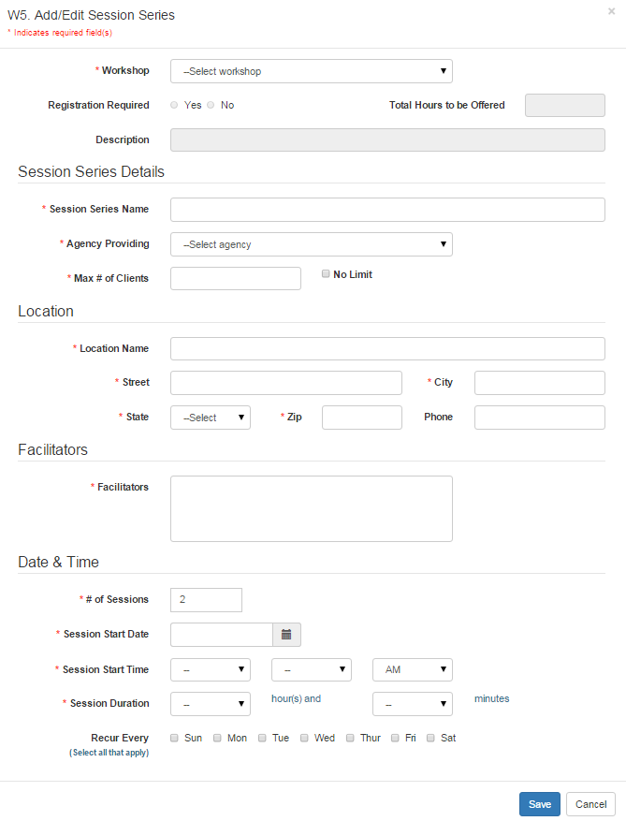Toggle the Sun recurrence checkbox

click(174, 738)
